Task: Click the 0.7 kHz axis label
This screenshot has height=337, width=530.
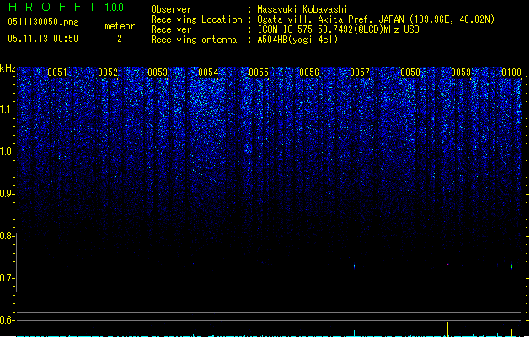Action: click(7, 278)
